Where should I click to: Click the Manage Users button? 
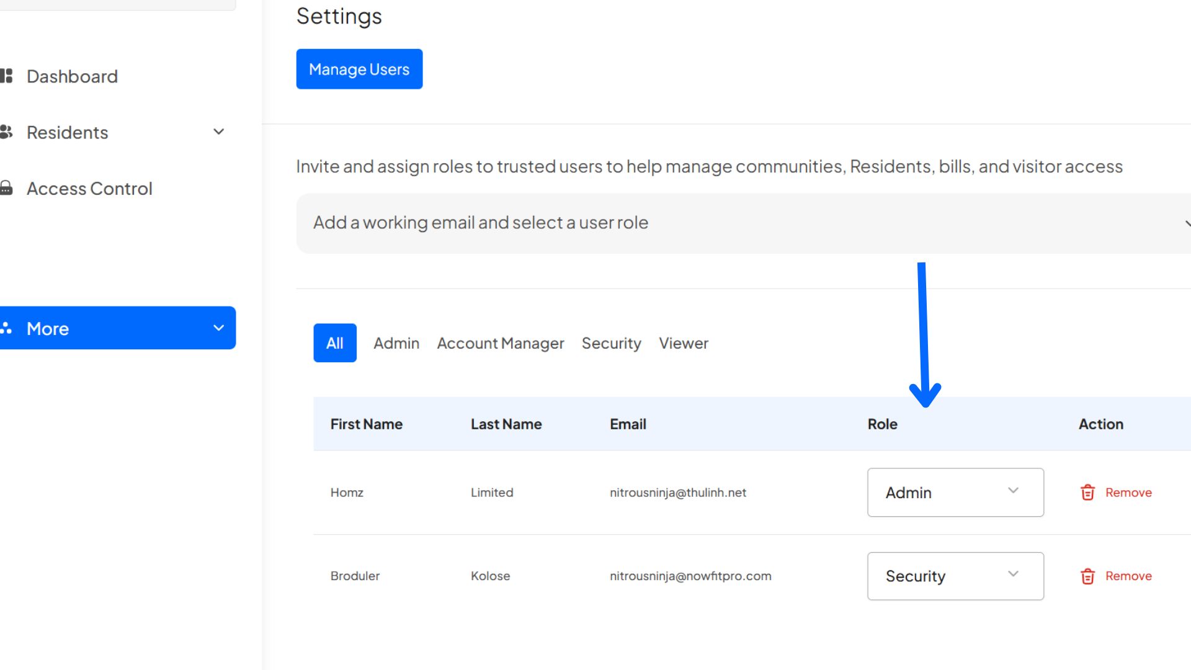[x=359, y=69]
